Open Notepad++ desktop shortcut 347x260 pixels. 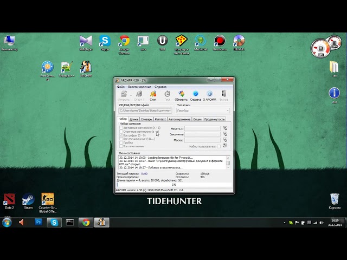(x=66, y=69)
